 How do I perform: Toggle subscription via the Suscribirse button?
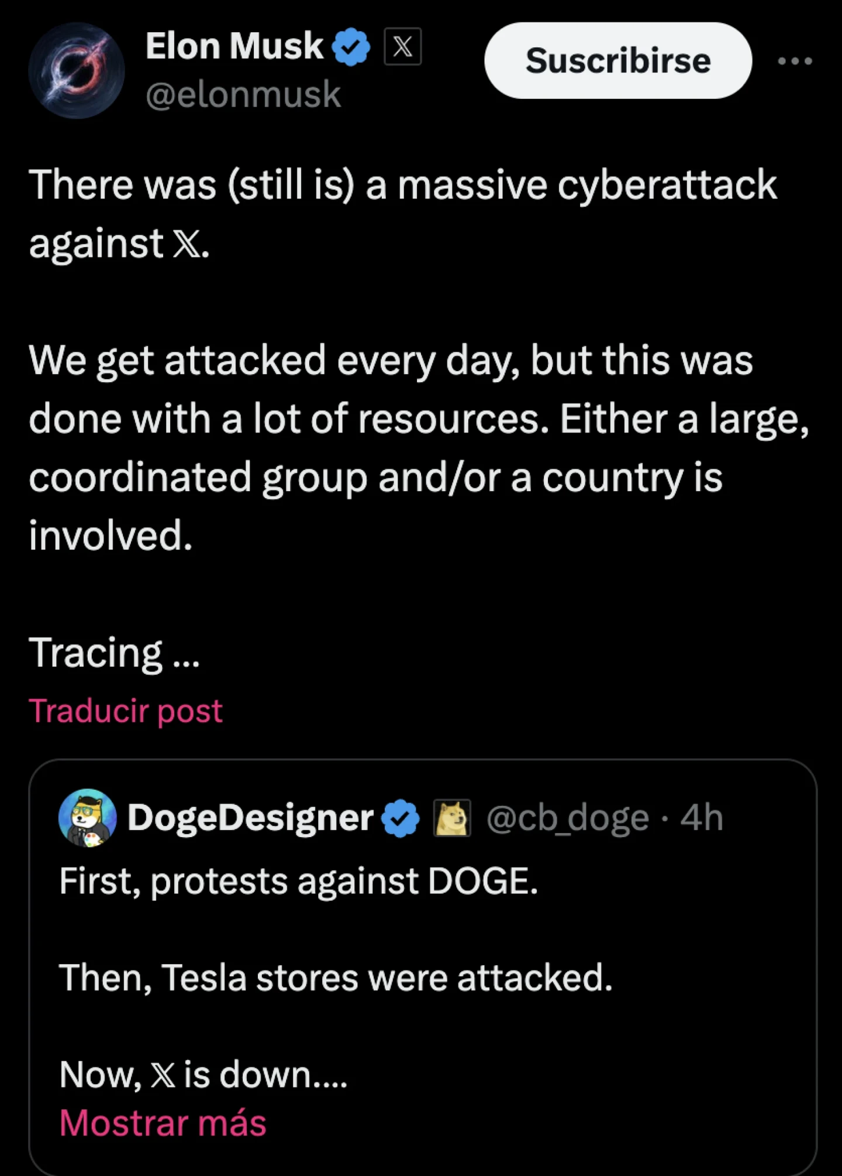[618, 60]
